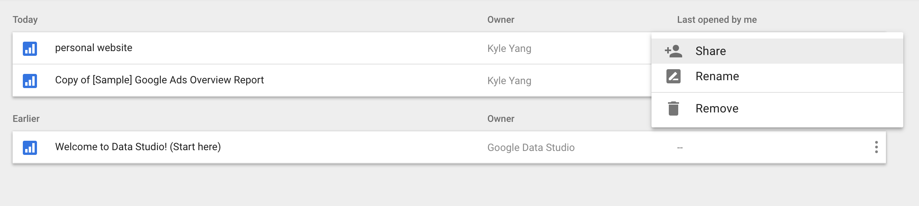Open the personal website report
919x206 pixels.
[94, 48]
